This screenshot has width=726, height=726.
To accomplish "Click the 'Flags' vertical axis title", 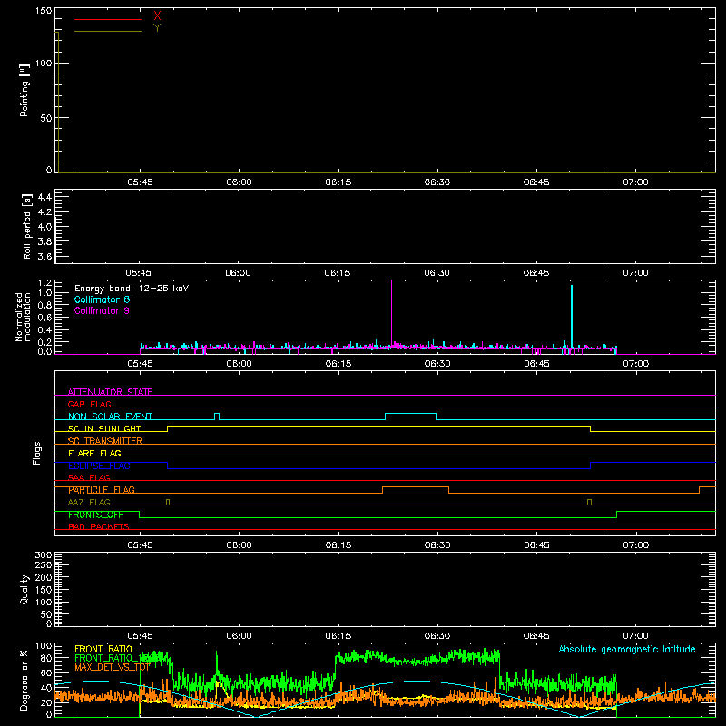I will pos(36,453).
